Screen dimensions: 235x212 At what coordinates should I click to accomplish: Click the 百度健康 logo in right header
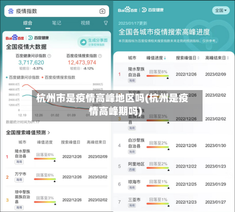tap(153, 10)
